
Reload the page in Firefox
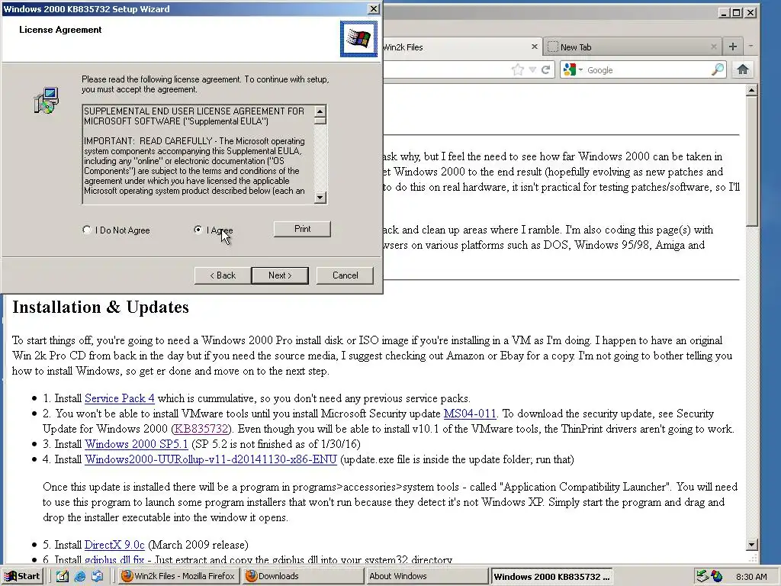545,69
